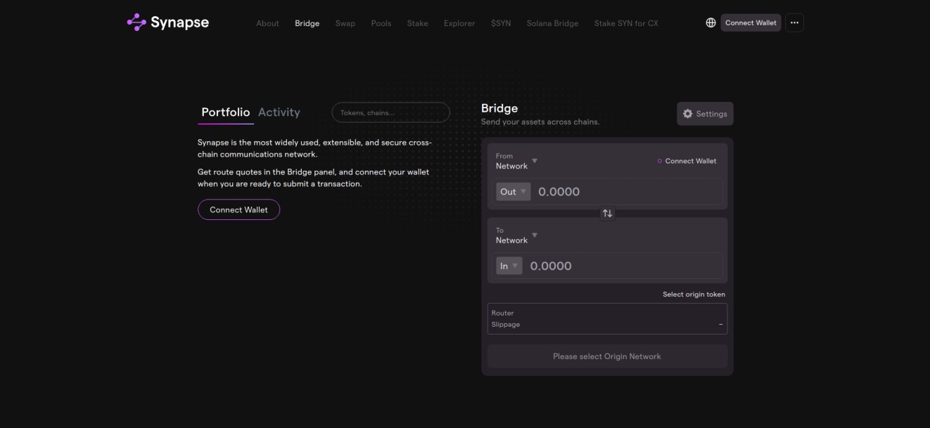This screenshot has width=930, height=428.
Task: Open the Out token selector
Action: [513, 192]
